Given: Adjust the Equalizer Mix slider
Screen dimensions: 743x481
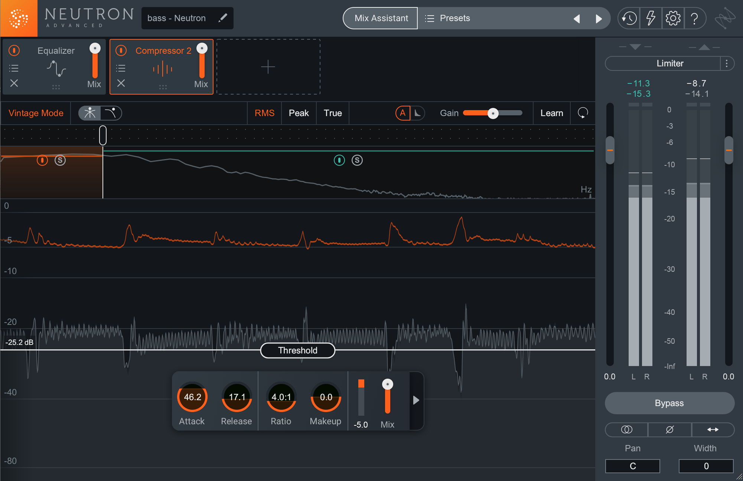Looking at the screenshot, I should tap(95, 61).
